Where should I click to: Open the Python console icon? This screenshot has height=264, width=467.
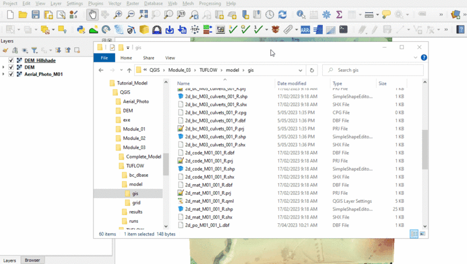tap(81, 29)
